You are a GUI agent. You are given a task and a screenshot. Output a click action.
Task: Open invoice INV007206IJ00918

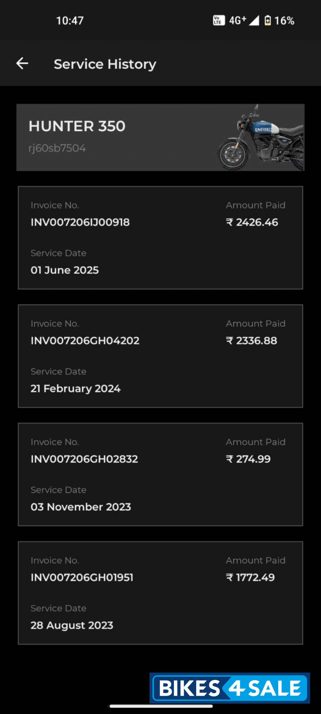tap(80, 222)
